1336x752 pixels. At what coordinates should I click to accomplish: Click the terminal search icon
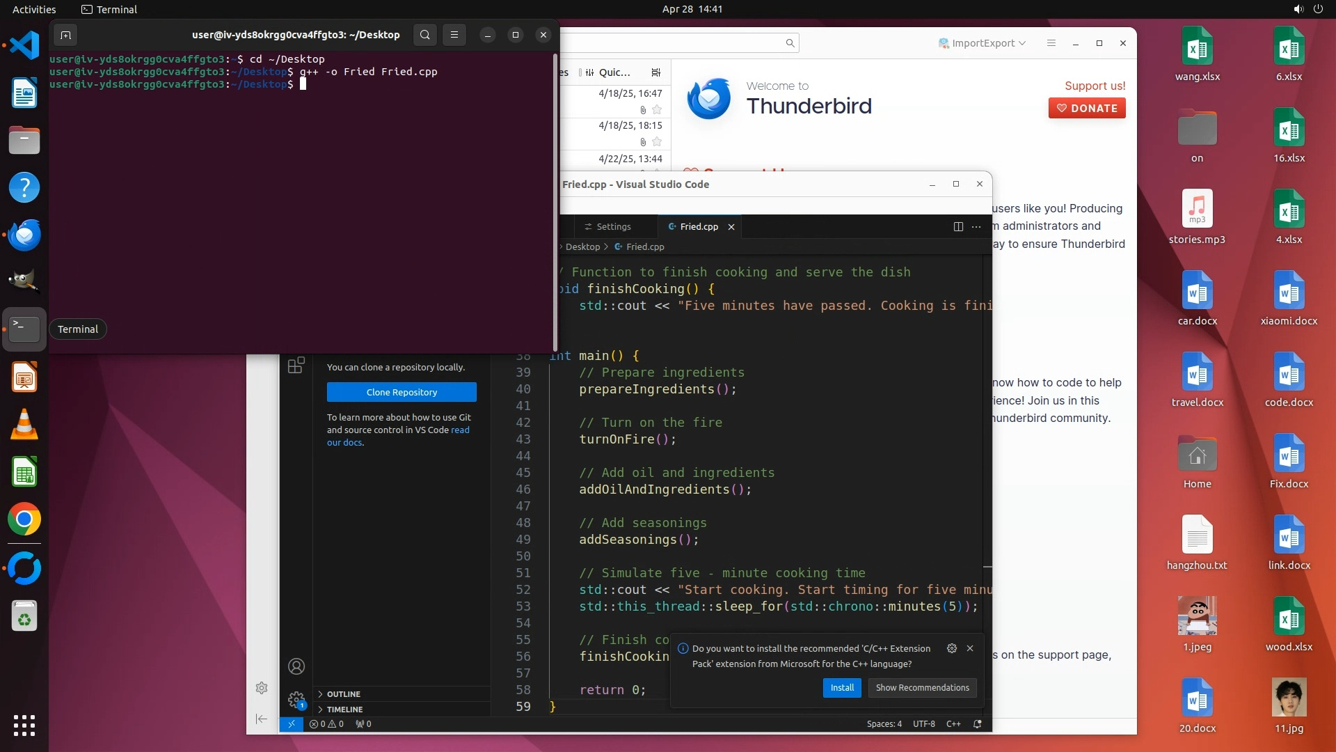pyautogui.click(x=424, y=35)
